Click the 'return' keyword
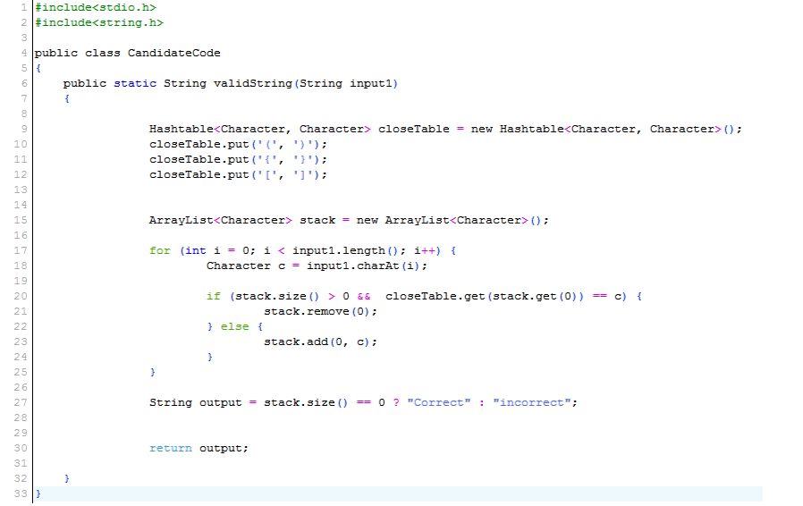Viewport: 803px width, 506px height. pos(170,448)
